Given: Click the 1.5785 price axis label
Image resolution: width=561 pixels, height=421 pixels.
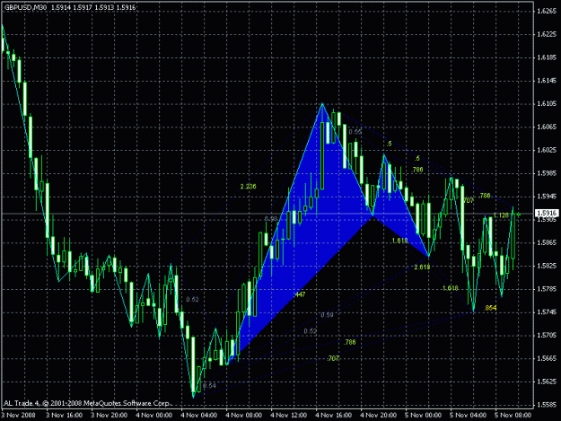Looking at the screenshot, I should point(547,289).
